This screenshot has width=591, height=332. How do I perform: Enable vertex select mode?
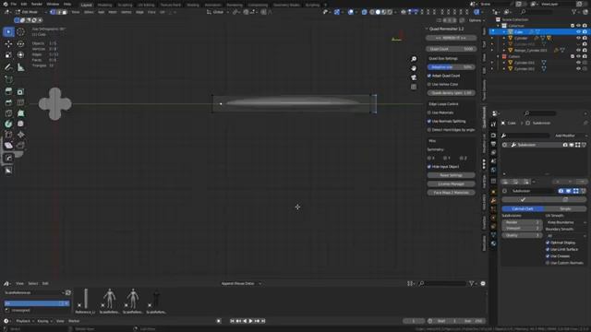(53, 12)
